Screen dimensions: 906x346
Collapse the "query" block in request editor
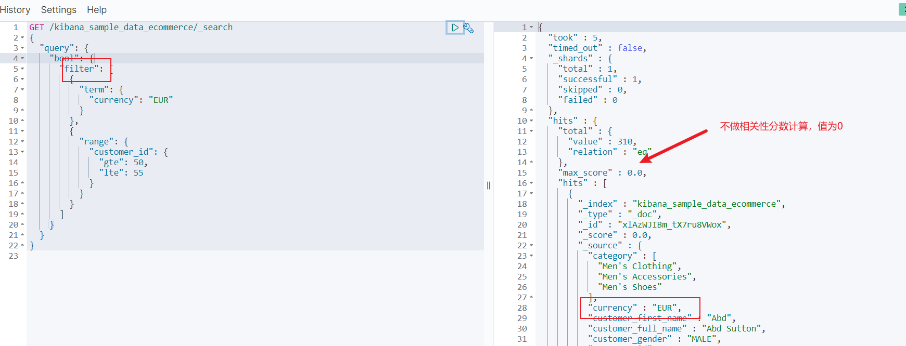(x=22, y=48)
